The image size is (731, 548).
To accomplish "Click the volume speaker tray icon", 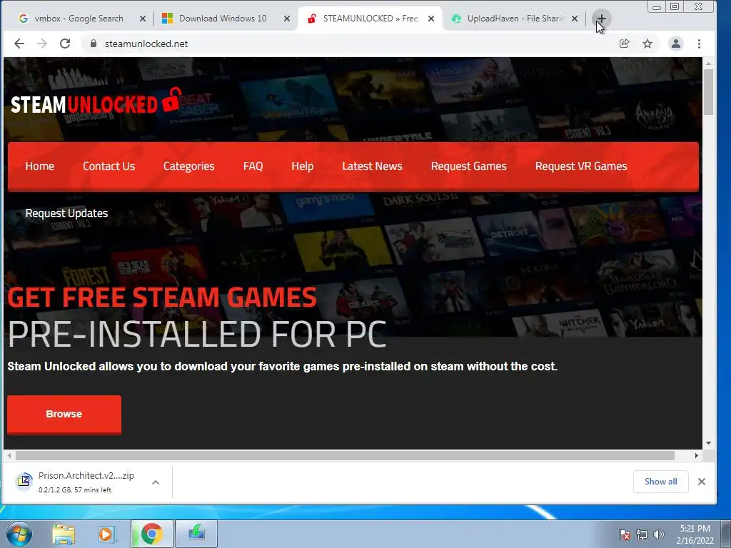I will tap(658, 534).
